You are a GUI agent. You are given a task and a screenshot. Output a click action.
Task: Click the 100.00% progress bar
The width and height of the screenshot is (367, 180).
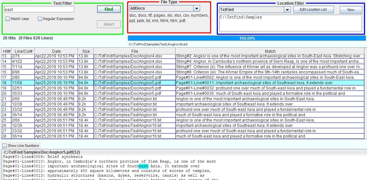coord(247,38)
